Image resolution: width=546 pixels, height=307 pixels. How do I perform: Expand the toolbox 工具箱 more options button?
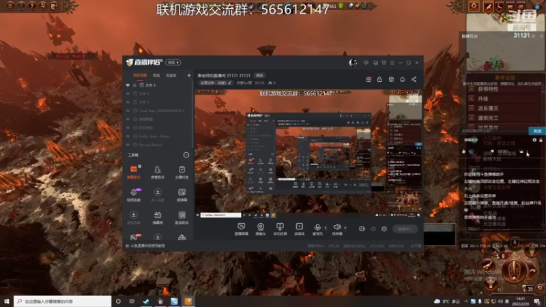tap(186, 155)
